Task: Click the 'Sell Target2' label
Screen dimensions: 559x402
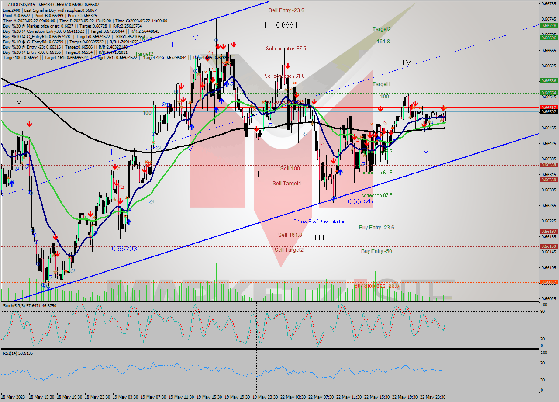Action: pyautogui.click(x=289, y=250)
